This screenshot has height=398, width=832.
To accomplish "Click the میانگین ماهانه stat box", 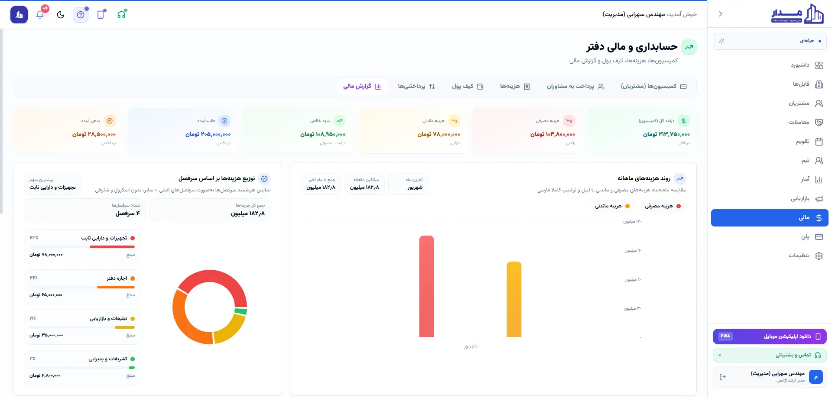I will pos(364,184).
